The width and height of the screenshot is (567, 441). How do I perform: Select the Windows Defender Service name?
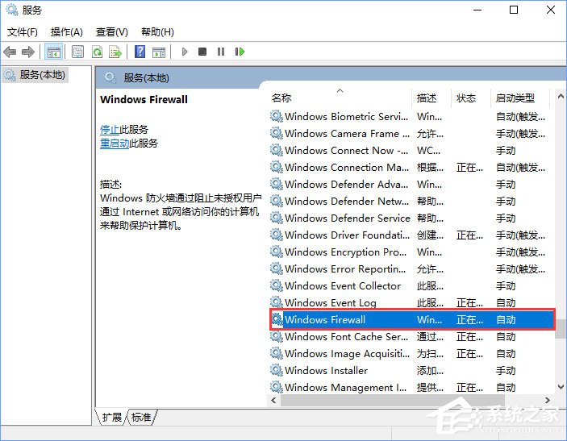point(348,218)
